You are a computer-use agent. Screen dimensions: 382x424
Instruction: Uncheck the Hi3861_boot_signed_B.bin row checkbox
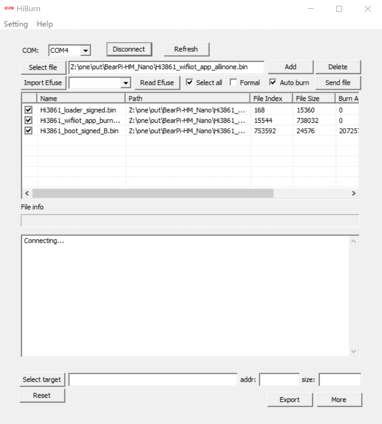tap(28, 131)
